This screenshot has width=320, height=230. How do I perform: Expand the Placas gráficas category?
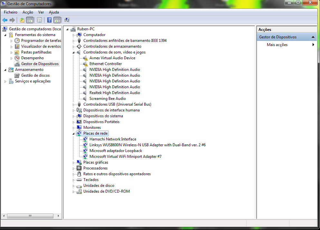pyautogui.click(x=73, y=163)
